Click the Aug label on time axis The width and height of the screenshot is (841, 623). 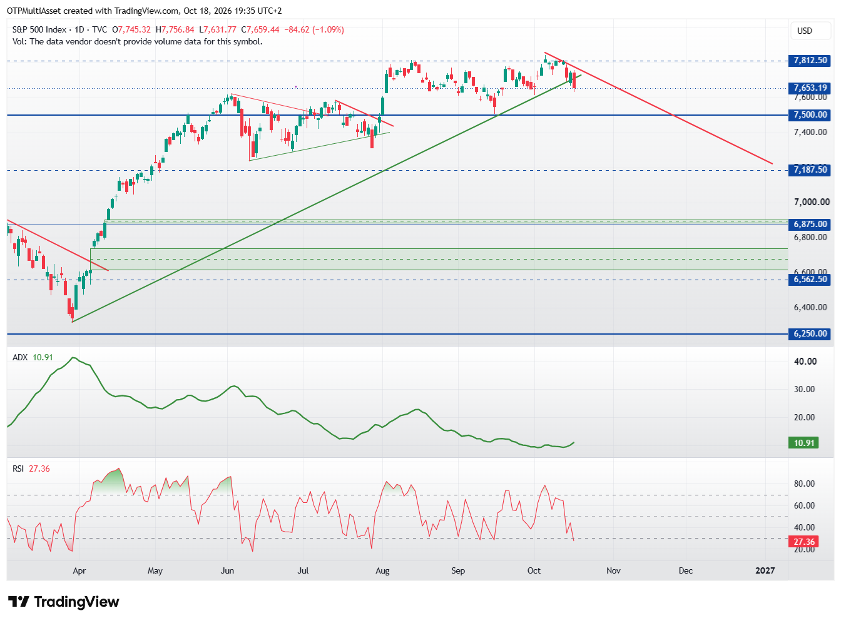coord(382,570)
